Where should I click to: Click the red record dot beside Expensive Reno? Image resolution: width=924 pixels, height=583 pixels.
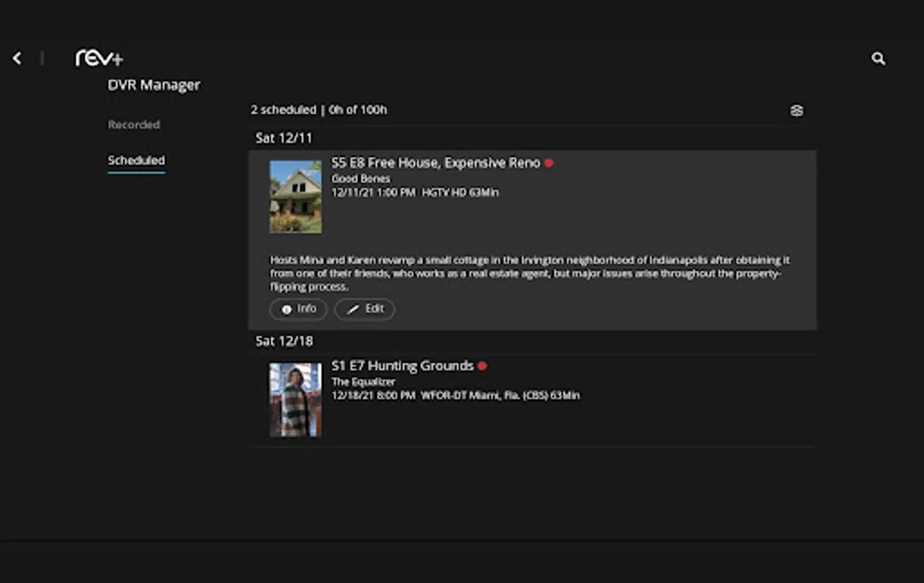[549, 163]
